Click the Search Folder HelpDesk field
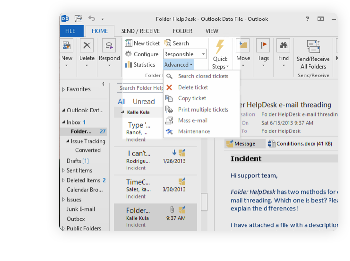This screenshot has height=261, width=350. point(140,88)
